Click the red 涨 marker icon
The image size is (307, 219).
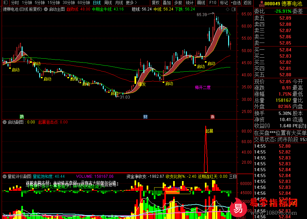(x=212, y=117)
